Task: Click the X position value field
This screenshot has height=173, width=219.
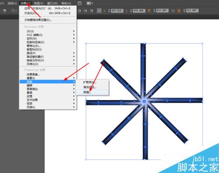Action: click(117, 10)
